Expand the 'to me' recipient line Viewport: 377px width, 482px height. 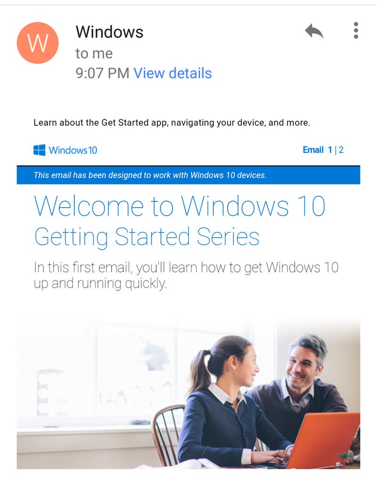pos(94,54)
